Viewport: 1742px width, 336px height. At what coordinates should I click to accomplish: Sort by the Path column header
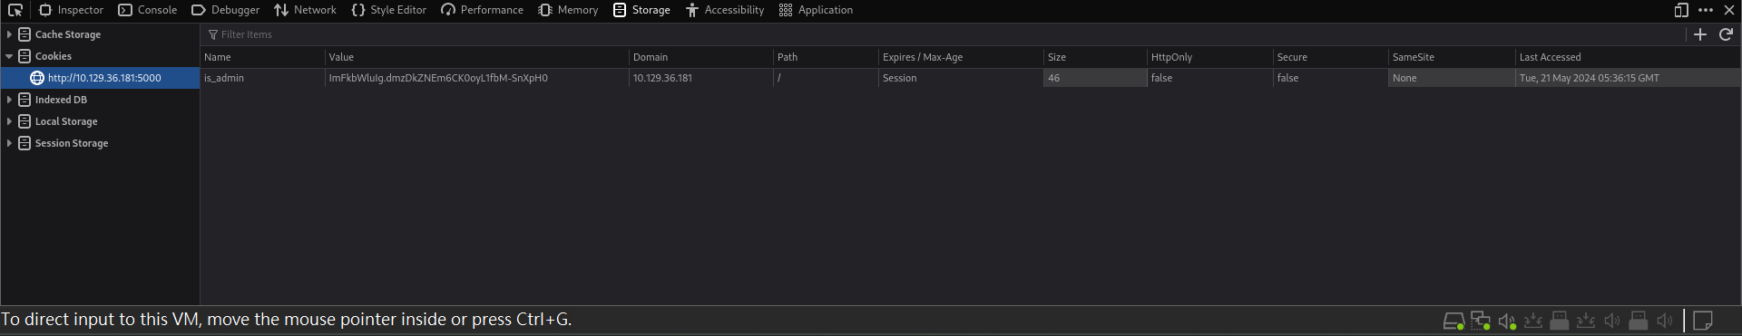826,57
